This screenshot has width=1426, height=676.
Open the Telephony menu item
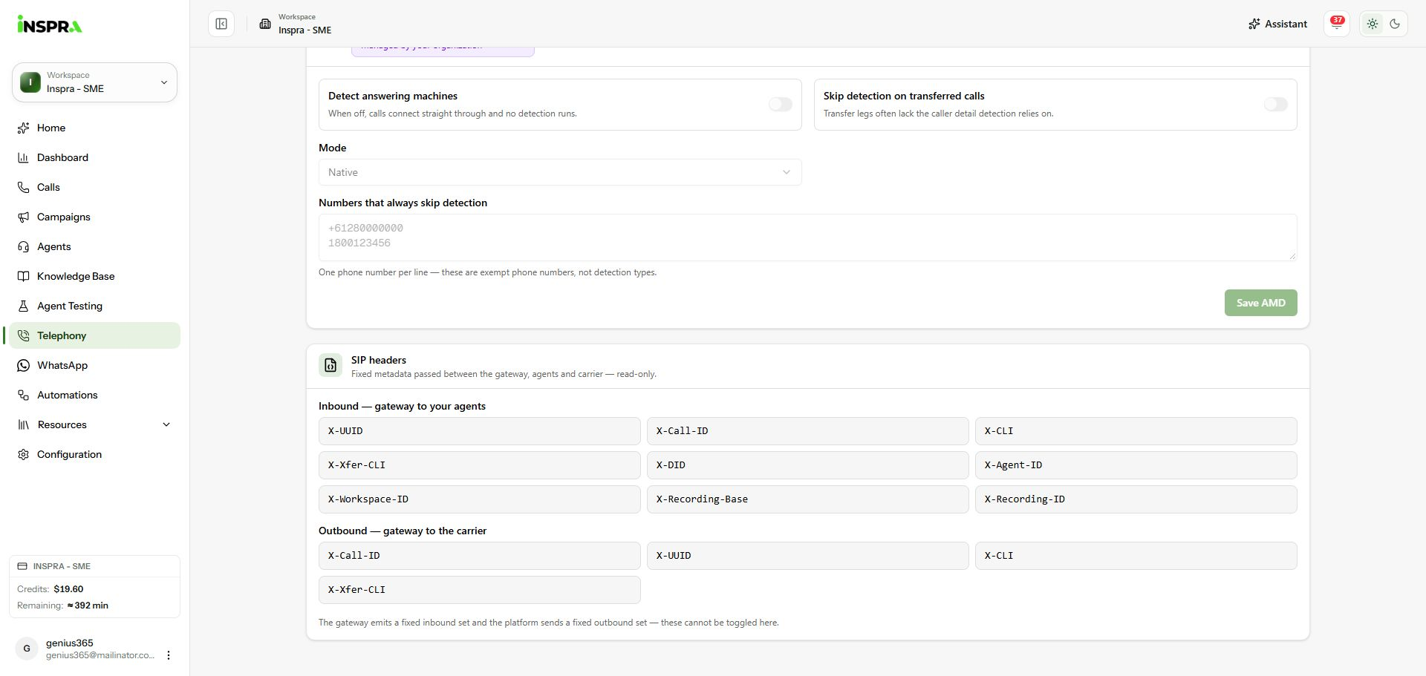(x=94, y=335)
